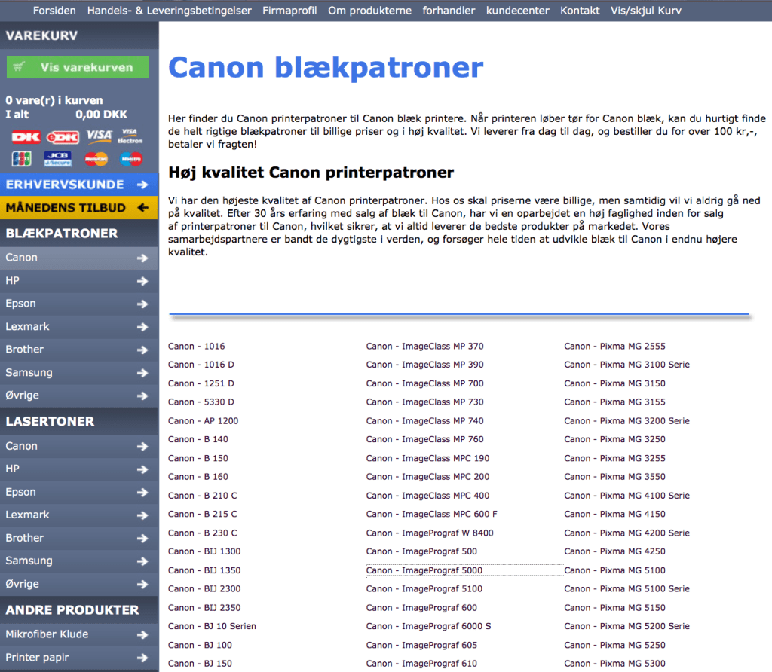Open Canon - ImagePrograf W 8400 link
772x672 pixels.
(430, 533)
